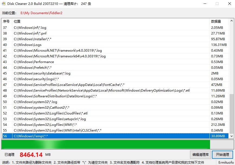Click the 8464.14 MB cleaned counter
235x165 pixels.
[31, 154]
